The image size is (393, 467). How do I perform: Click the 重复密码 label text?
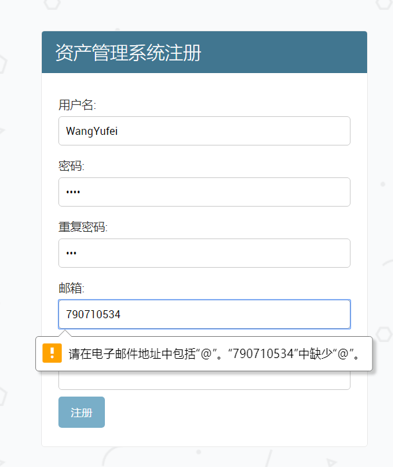(x=83, y=227)
